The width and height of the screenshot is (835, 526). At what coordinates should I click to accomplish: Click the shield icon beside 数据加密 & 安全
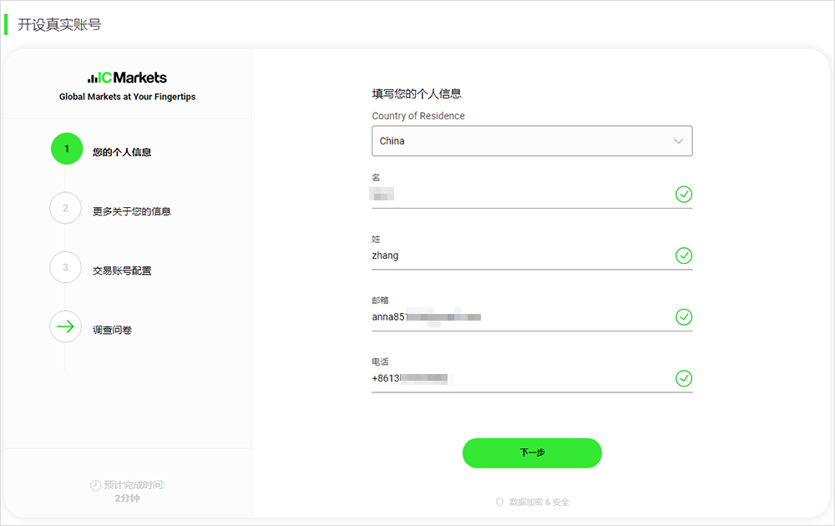499,502
